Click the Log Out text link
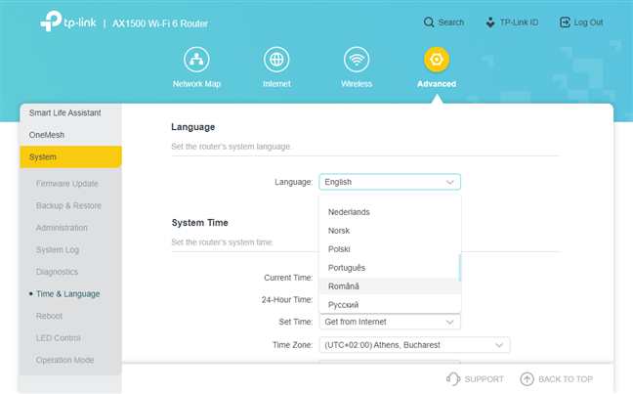 tap(588, 22)
